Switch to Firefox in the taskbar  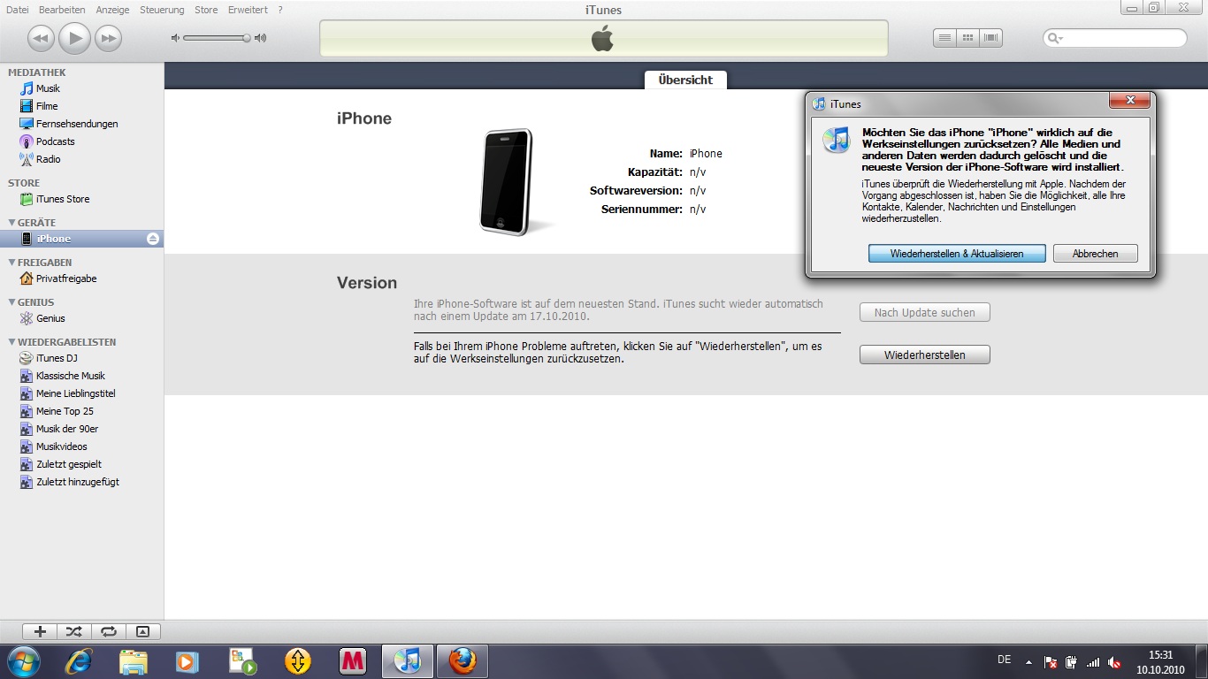463,661
